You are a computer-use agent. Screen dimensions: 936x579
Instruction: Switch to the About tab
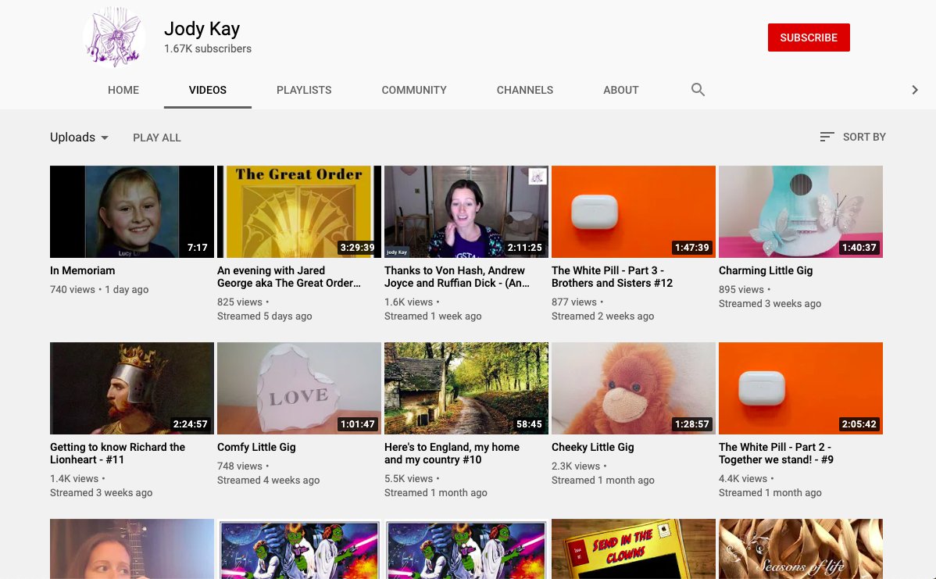click(621, 90)
